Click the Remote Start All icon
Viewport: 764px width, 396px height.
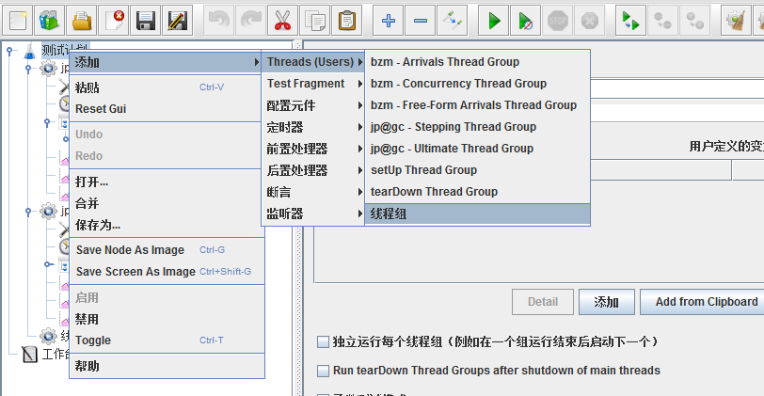pyautogui.click(x=631, y=19)
